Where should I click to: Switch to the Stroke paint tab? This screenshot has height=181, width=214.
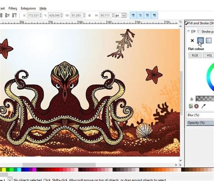coord(206,31)
